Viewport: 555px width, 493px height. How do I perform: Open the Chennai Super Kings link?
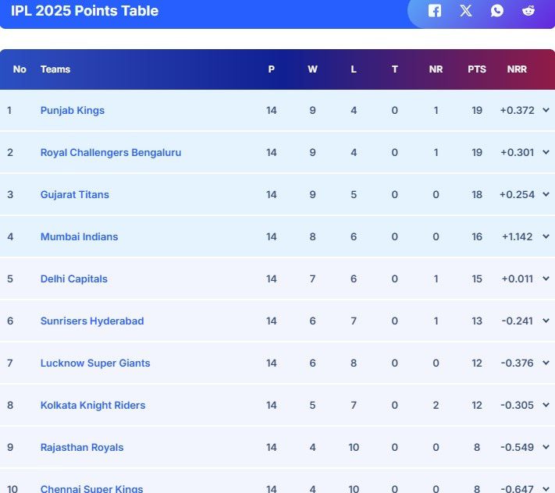(x=91, y=488)
